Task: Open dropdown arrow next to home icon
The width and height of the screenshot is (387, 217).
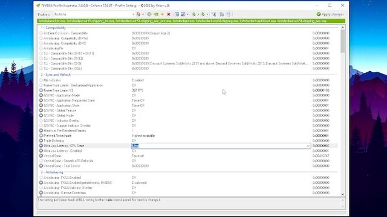Action: 143,14
